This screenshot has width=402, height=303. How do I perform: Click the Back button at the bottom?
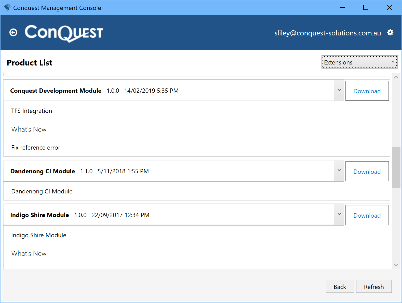340,286
